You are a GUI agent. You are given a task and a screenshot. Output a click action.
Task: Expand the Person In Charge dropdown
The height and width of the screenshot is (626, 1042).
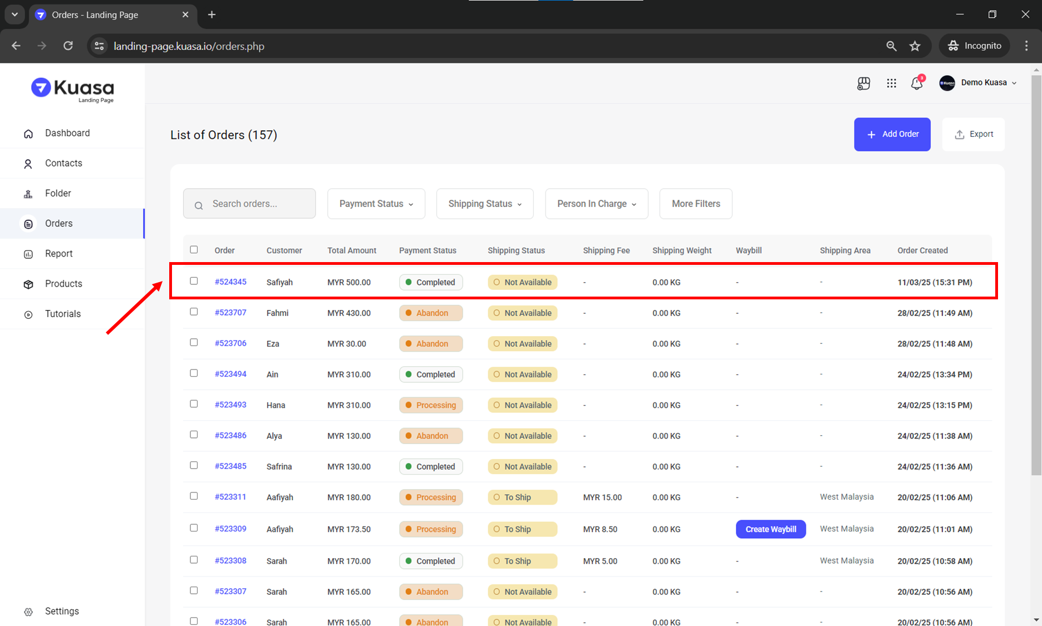click(596, 204)
